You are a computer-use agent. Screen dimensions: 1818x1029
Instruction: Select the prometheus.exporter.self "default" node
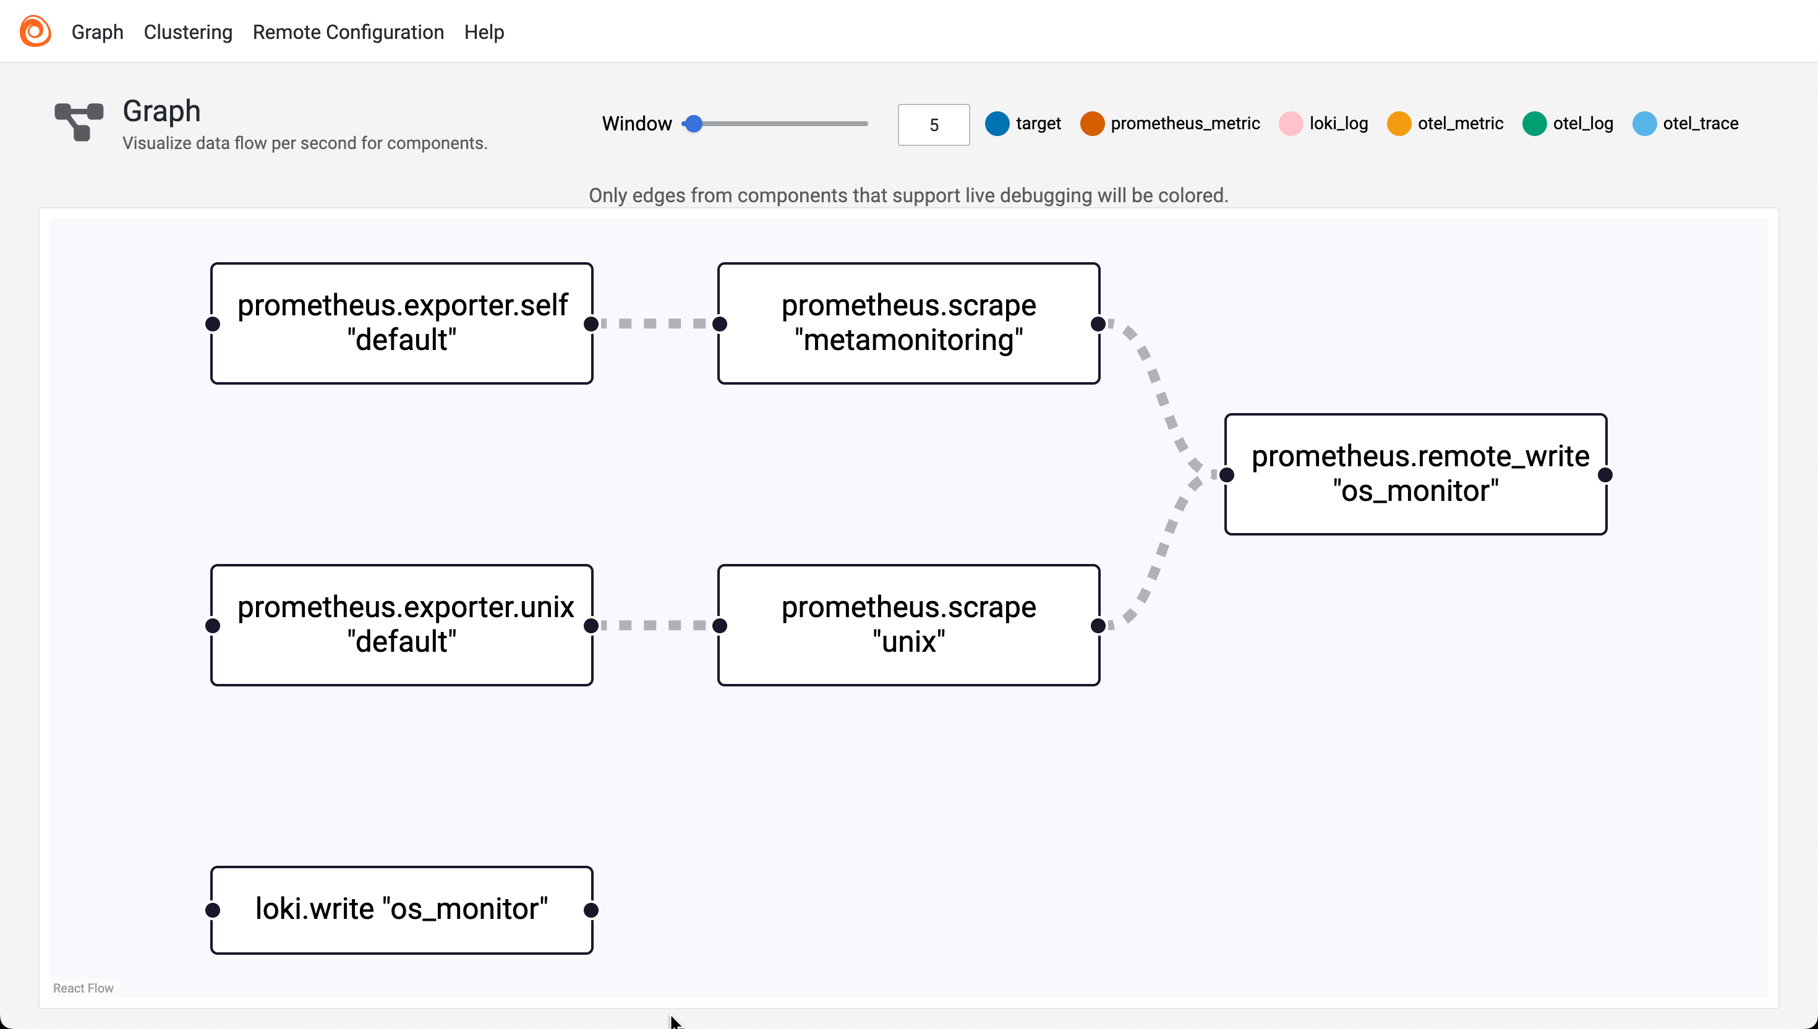click(x=401, y=323)
